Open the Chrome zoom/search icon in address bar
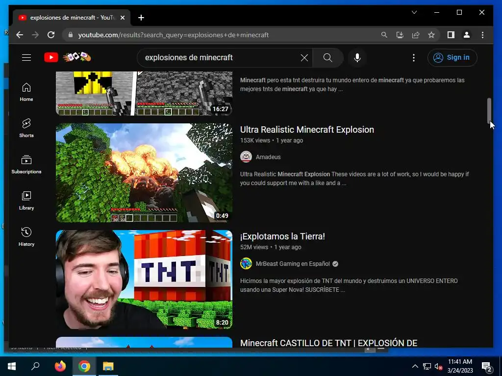This screenshot has width=502, height=376. pos(384,35)
